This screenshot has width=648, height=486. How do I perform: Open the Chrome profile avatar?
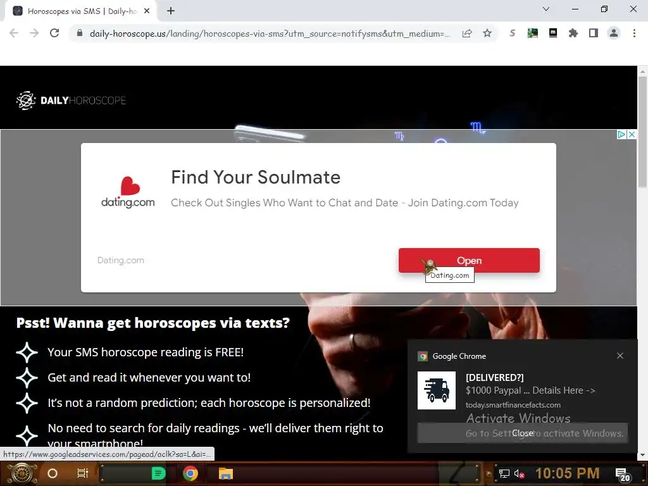tap(614, 34)
